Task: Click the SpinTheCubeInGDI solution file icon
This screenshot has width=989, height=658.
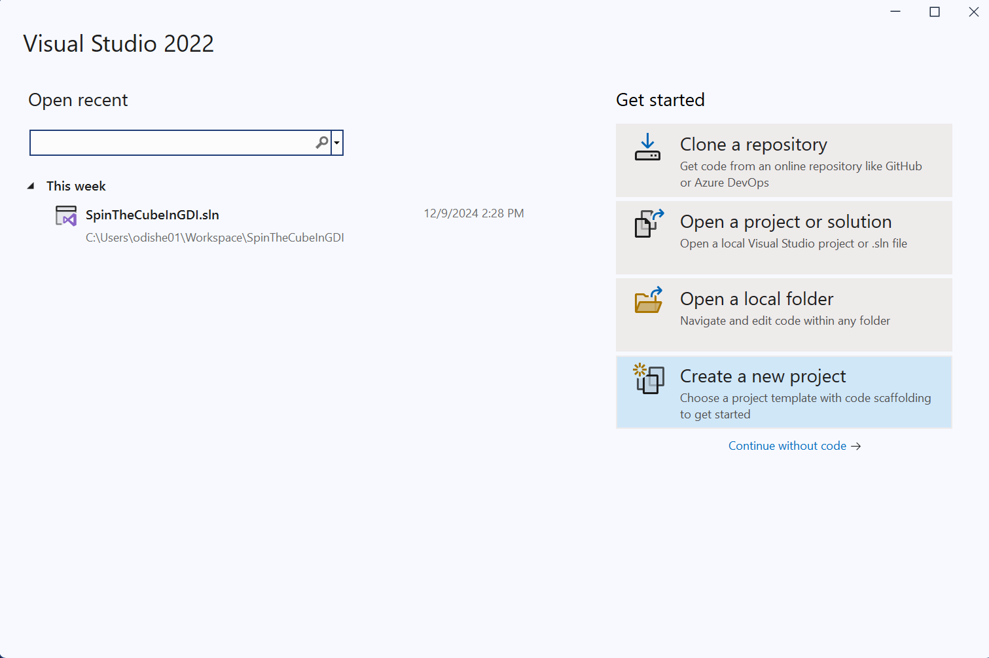Action: (66, 215)
